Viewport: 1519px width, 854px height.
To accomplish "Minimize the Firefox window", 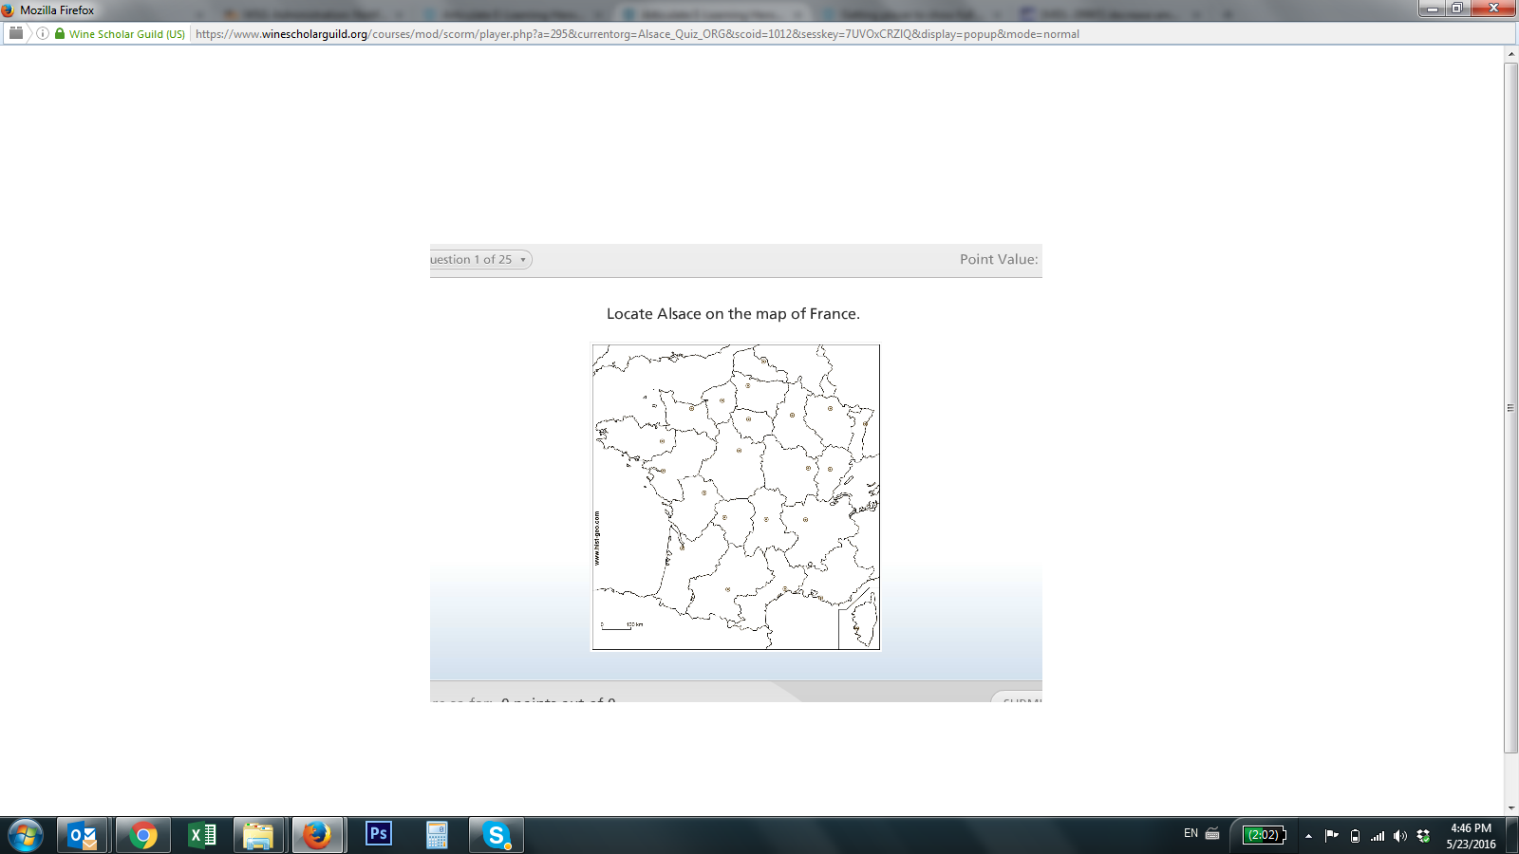I will coord(1433,9).
